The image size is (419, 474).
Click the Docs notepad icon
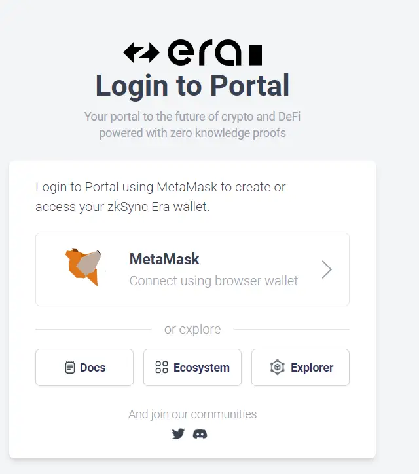click(70, 367)
